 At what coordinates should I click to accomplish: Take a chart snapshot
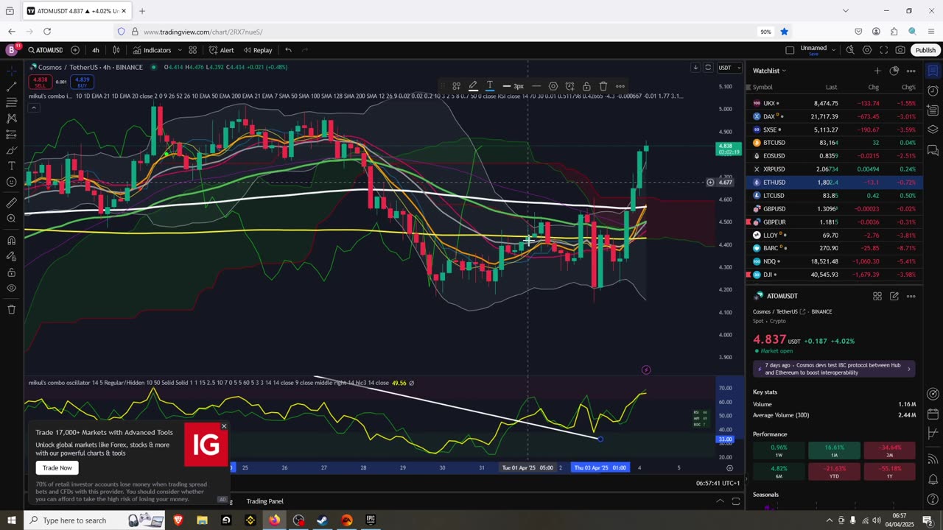click(x=900, y=50)
